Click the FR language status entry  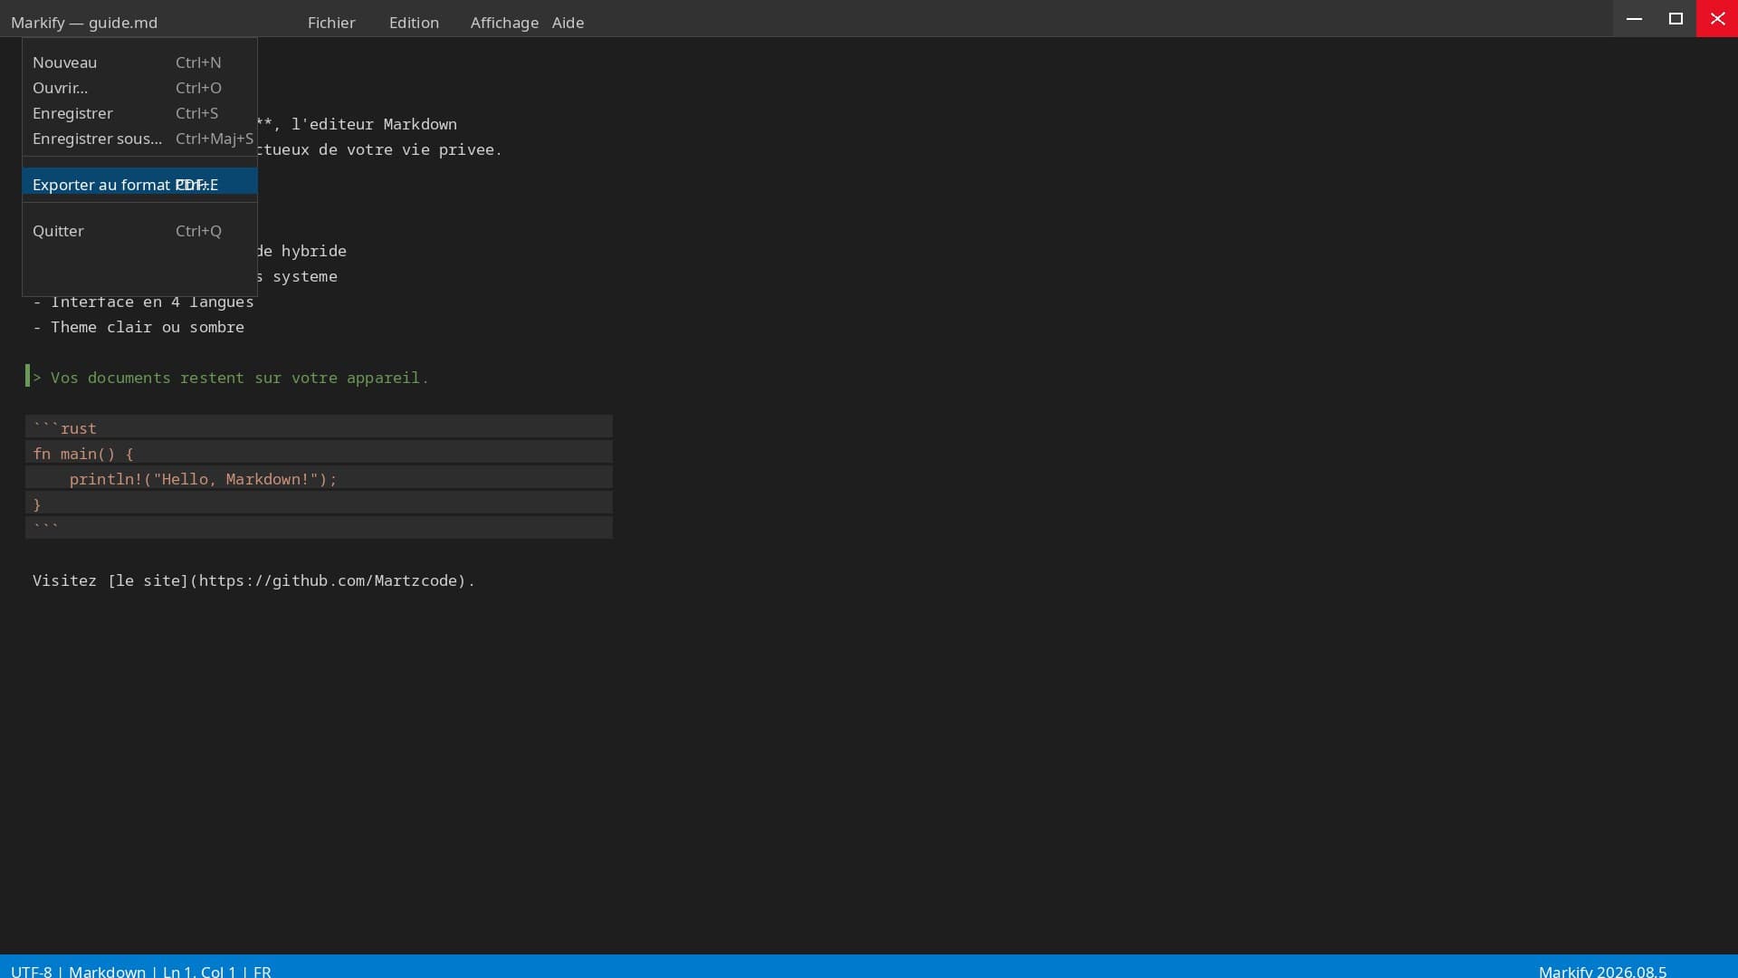click(x=262, y=971)
